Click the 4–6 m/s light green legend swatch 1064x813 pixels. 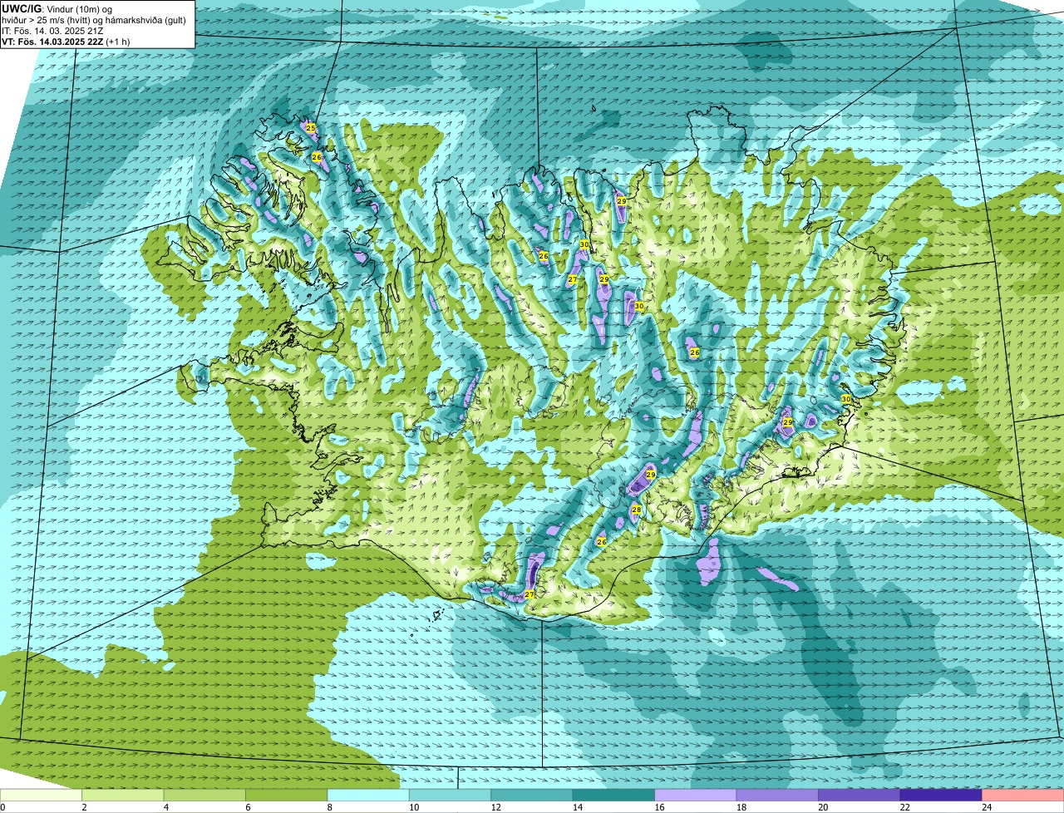pos(205,796)
